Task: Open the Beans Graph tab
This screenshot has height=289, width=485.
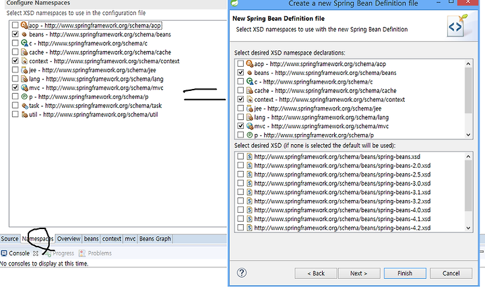Action: pyautogui.click(x=155, y=239)
